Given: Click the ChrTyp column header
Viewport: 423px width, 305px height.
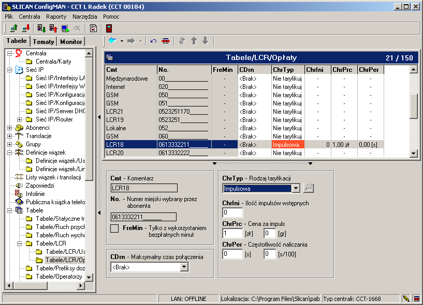Looking at the screenshot, I should pos(288,70).
